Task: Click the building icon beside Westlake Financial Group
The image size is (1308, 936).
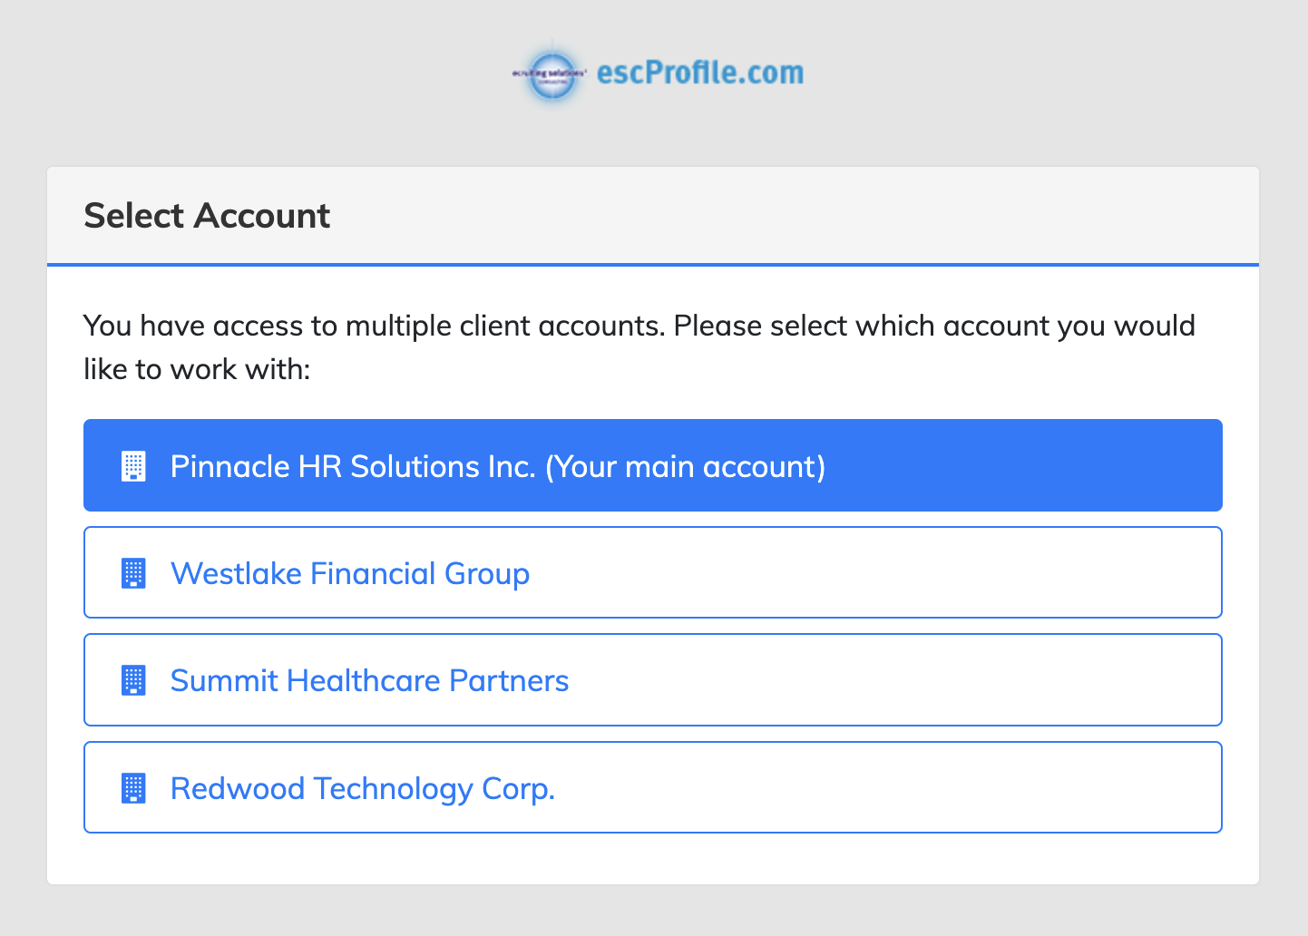Action: [x=134, y=572]
